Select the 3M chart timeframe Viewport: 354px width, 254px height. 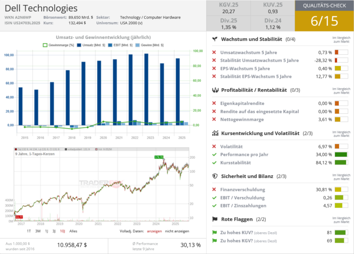(x=38, y=231)
